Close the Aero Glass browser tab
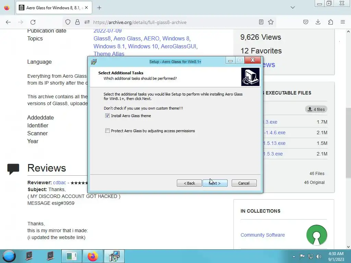The width and height of the screenshot is (351, 263). tap(86, 8)
